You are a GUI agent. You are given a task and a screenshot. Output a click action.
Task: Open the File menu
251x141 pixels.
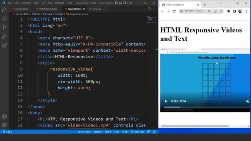(x=9, y=3)
